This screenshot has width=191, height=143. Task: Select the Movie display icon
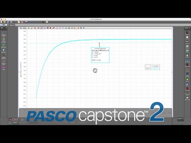(x=187, y=85)
